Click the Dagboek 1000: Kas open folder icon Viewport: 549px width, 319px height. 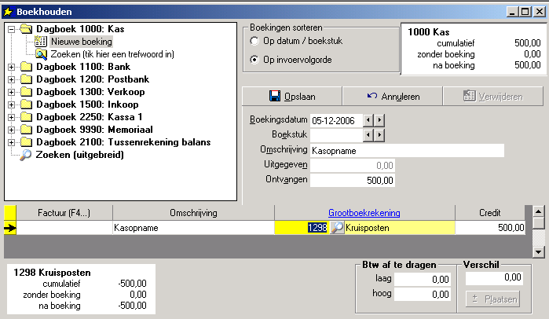(25, 29)
